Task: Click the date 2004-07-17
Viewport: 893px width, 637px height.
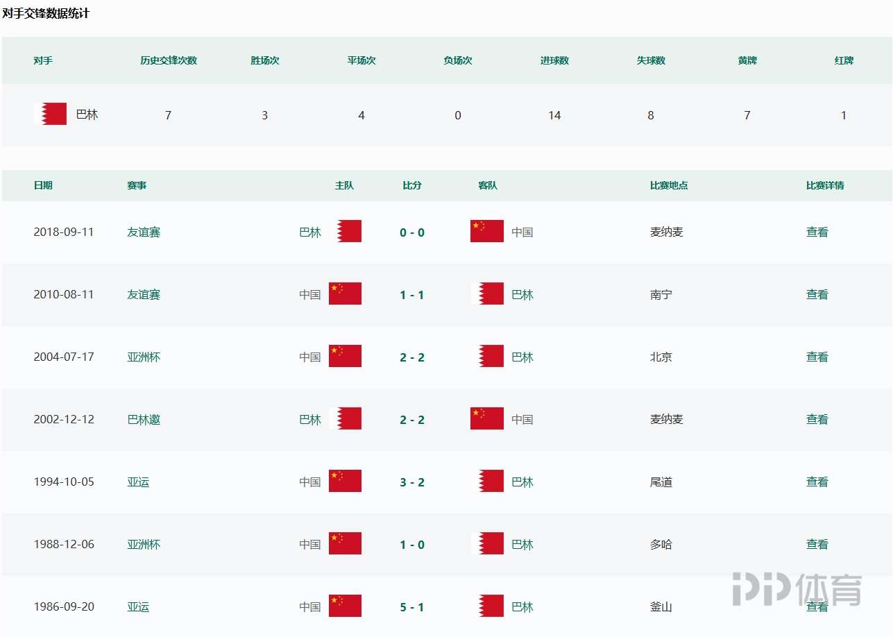Action: coord(64,357)
